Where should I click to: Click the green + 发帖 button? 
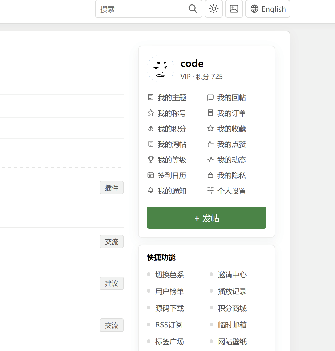pos(207,218)
